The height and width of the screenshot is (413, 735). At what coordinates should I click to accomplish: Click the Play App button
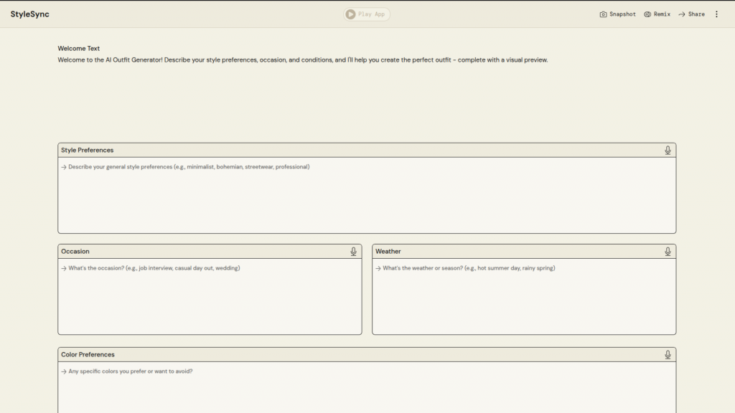click(x=367, y=14)
